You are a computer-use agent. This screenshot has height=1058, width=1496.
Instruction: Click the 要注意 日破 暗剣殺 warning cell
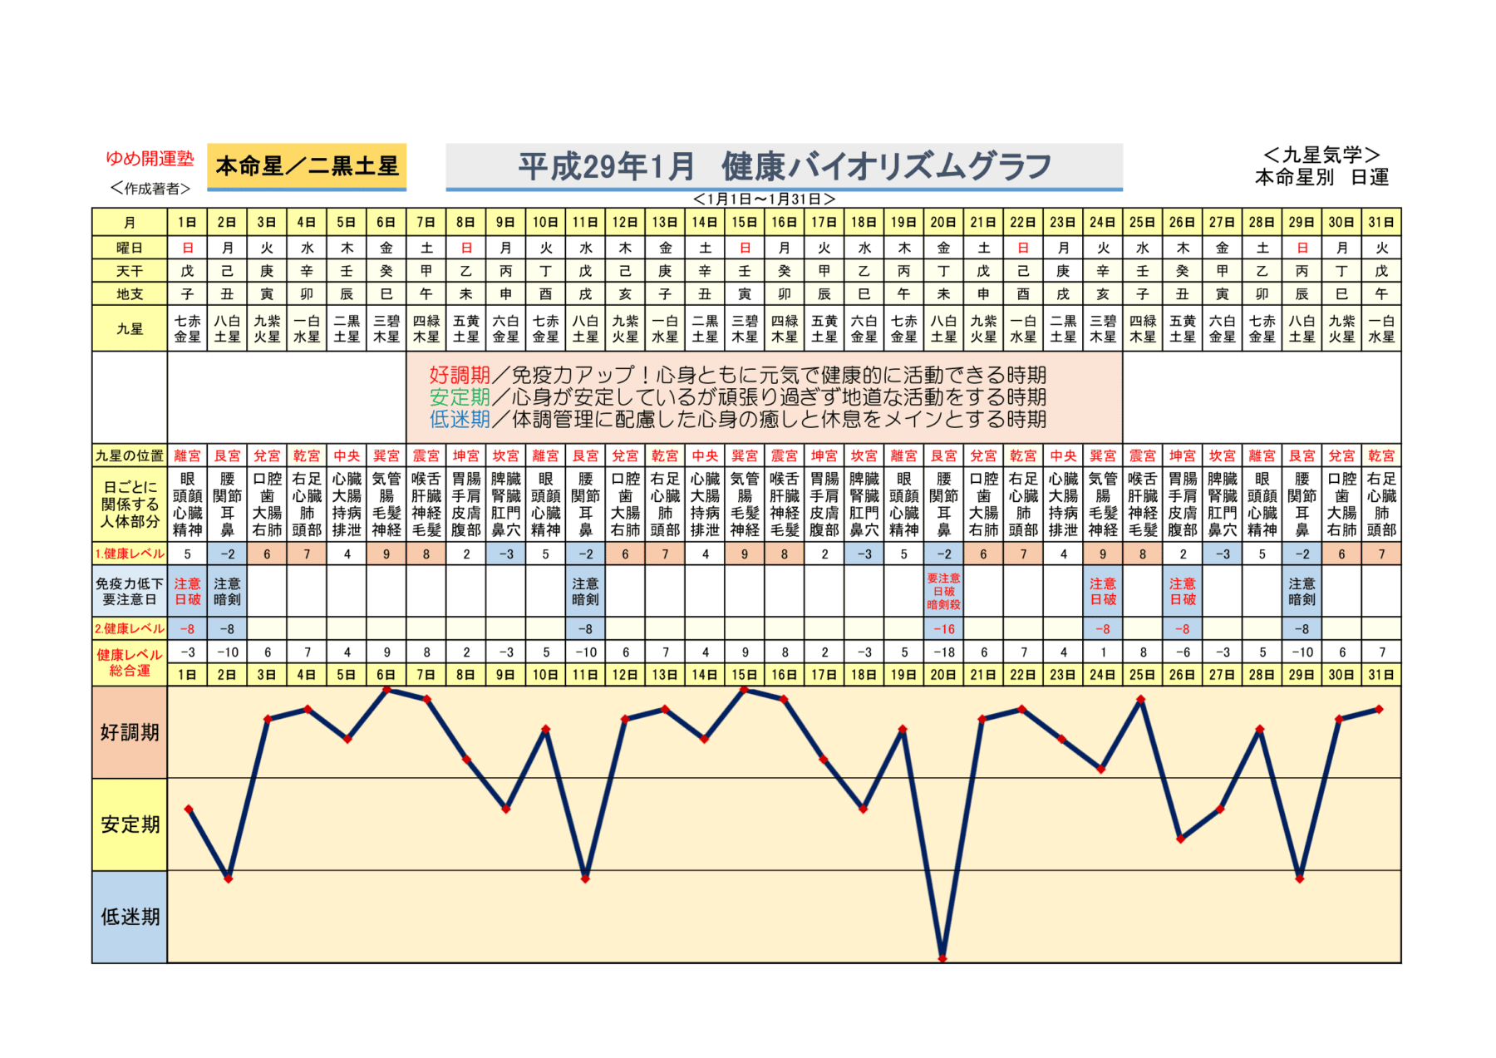(x=943, y=591)
